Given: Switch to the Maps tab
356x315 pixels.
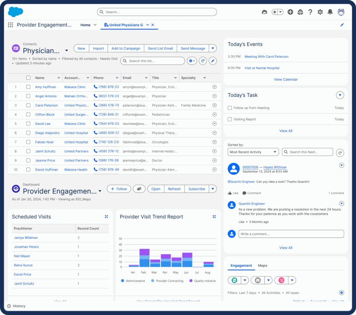Looking at the screenshot, I should 262,266.
